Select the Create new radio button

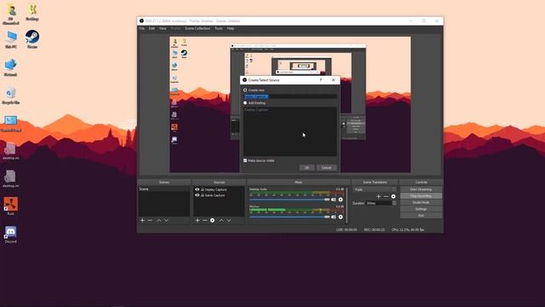click(x=245, y=90)
